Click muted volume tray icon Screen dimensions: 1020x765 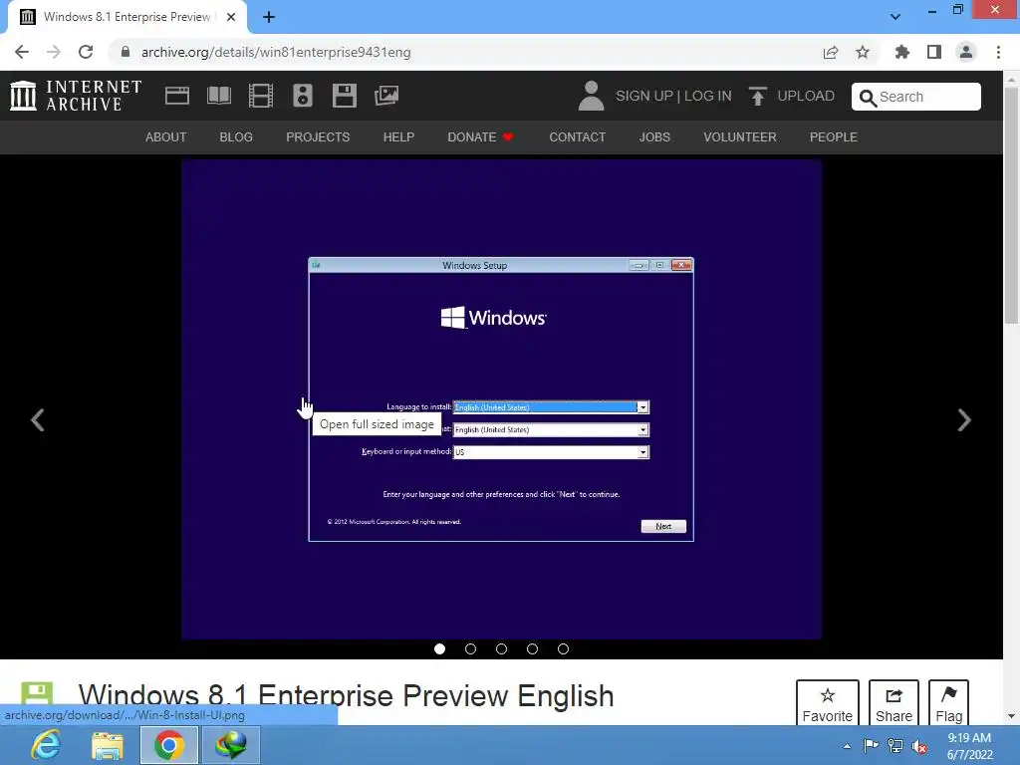(919, 747)
